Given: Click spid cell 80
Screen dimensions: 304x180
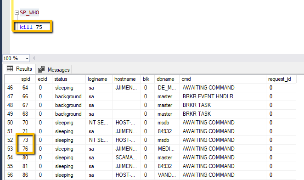Looking at the screenshot, I should click(27, 157).
